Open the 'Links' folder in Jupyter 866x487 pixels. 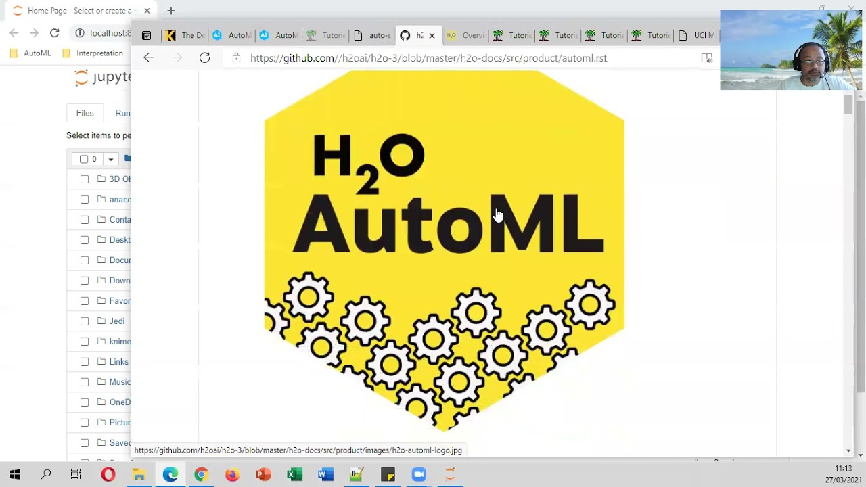pos(118,362)
